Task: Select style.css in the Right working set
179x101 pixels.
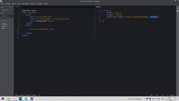Action: (x=4, y=16)
